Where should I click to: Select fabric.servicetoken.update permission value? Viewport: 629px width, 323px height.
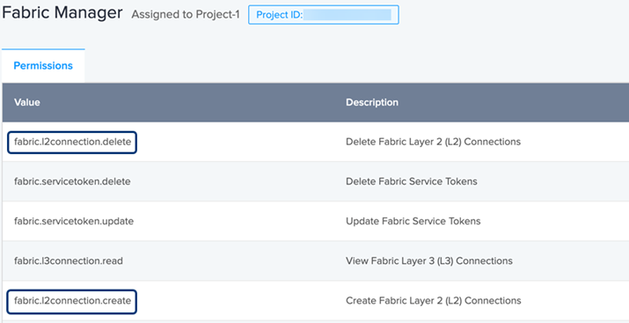pos(74,221)
